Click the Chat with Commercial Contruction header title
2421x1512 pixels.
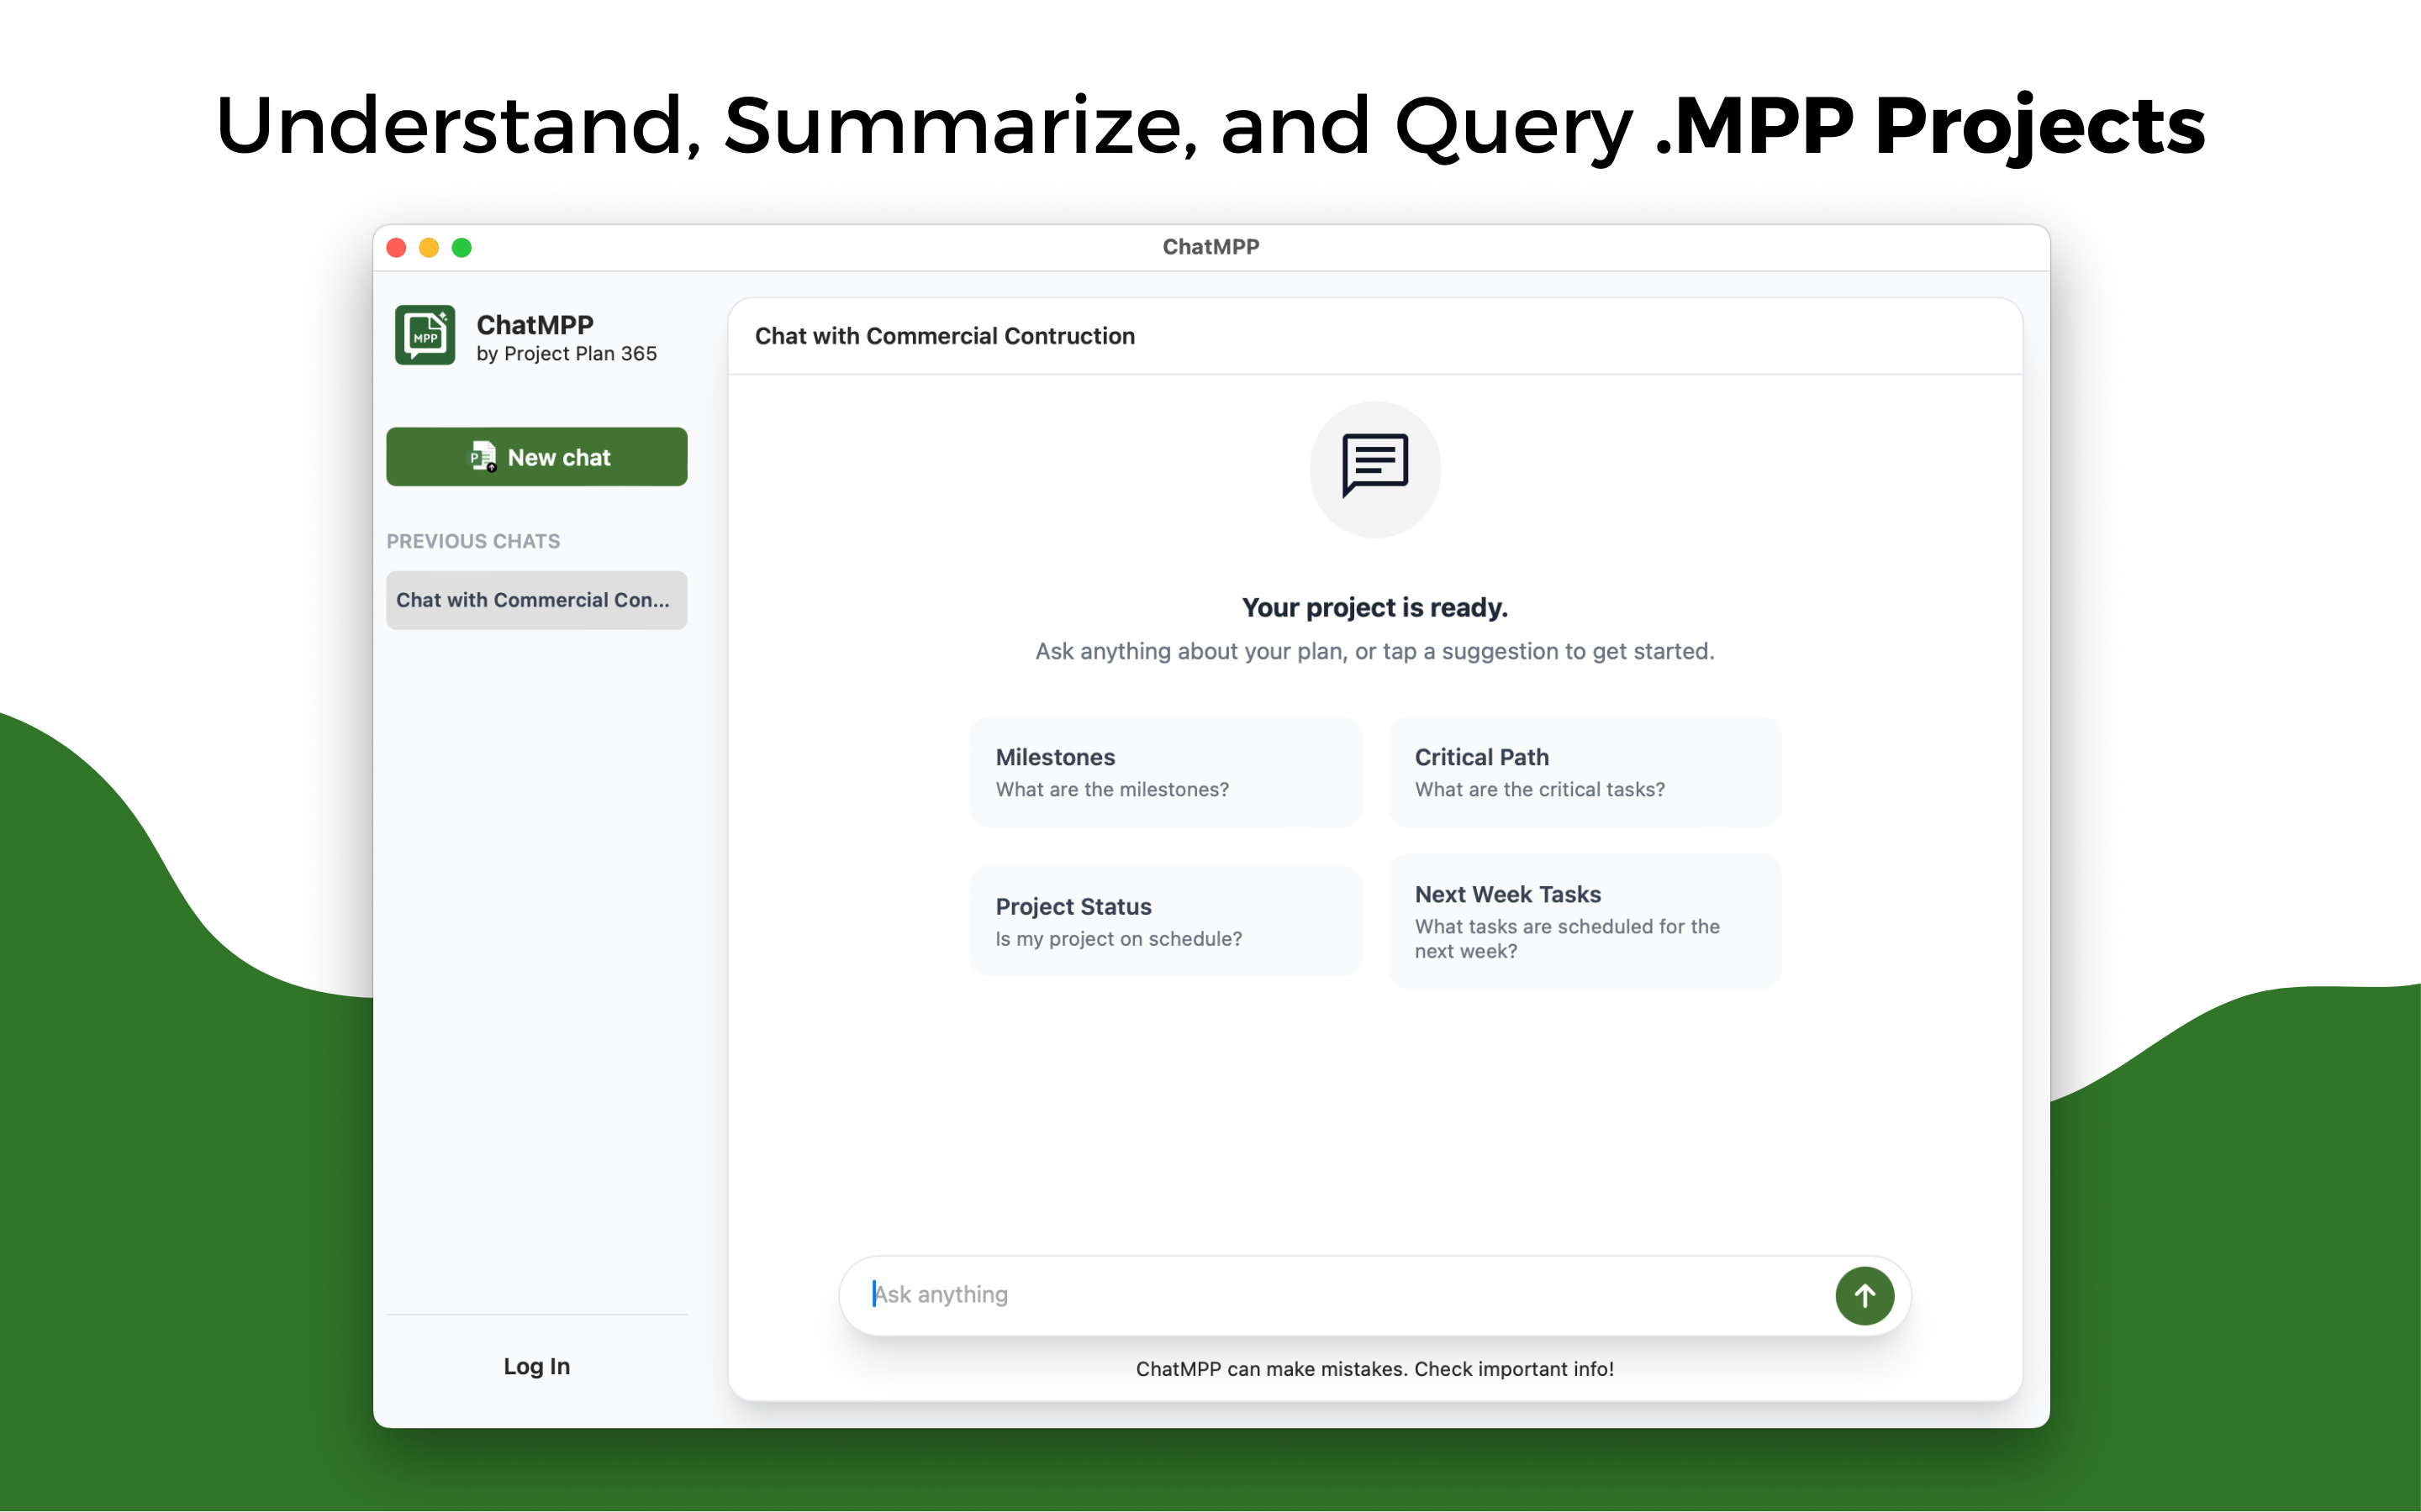point(944,336)
